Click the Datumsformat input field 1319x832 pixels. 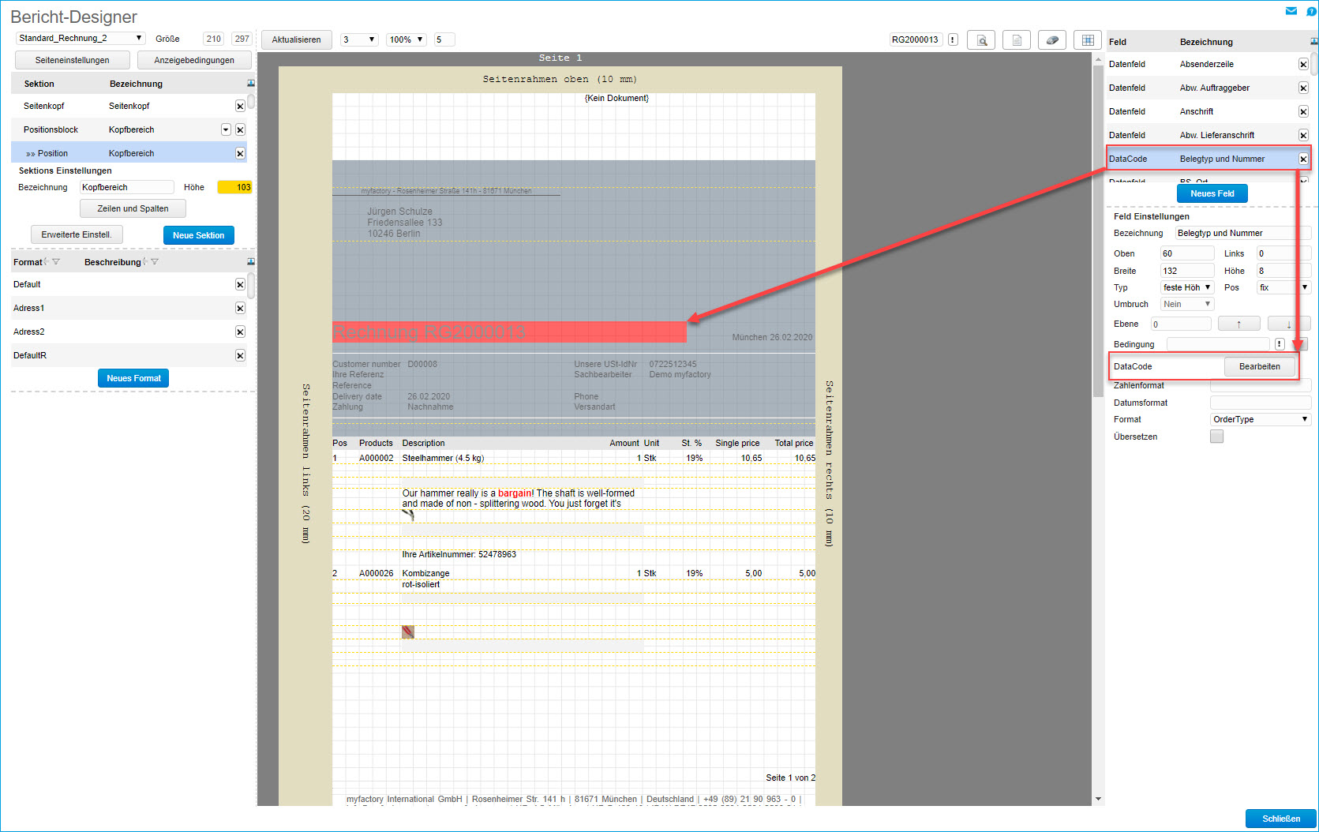(x=1261, y=403)
